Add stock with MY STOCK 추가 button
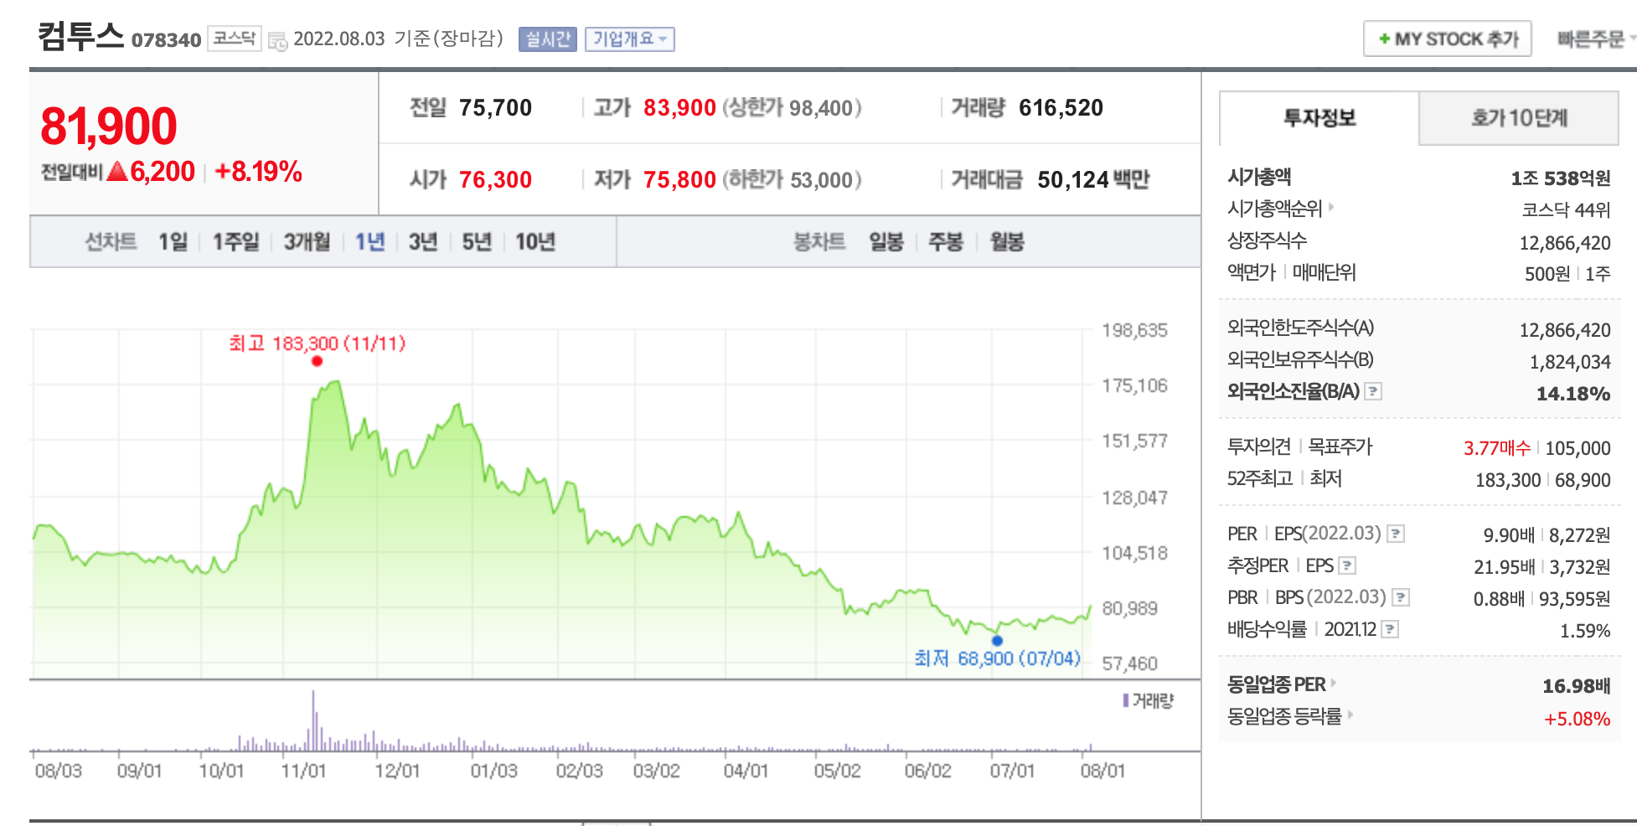Image resolution: width=1637 pixels, height=826 pixels. 1448,39
